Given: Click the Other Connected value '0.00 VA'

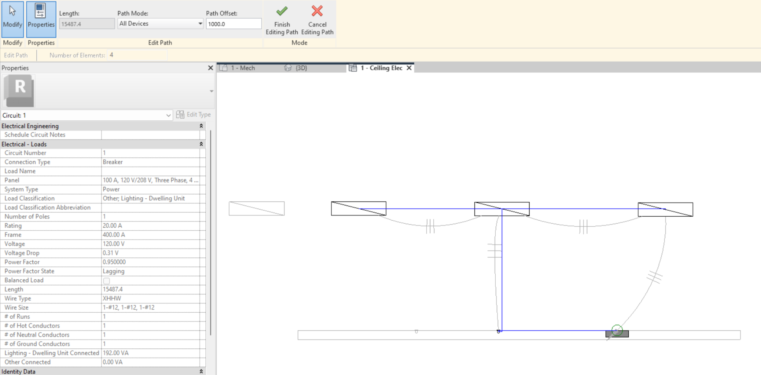Looking at the screenshot, I should (112, 362).
